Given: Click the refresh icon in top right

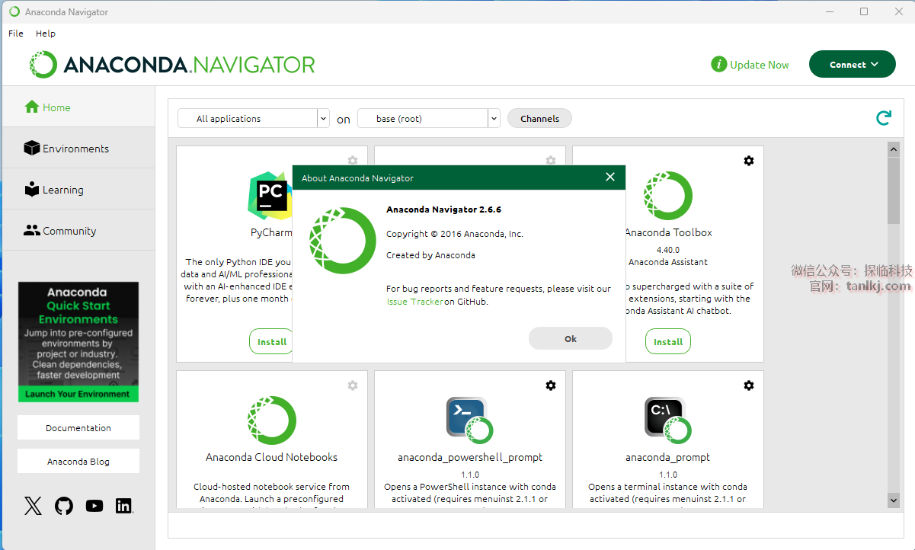Looking at the screenshot, I should (883, 118).
